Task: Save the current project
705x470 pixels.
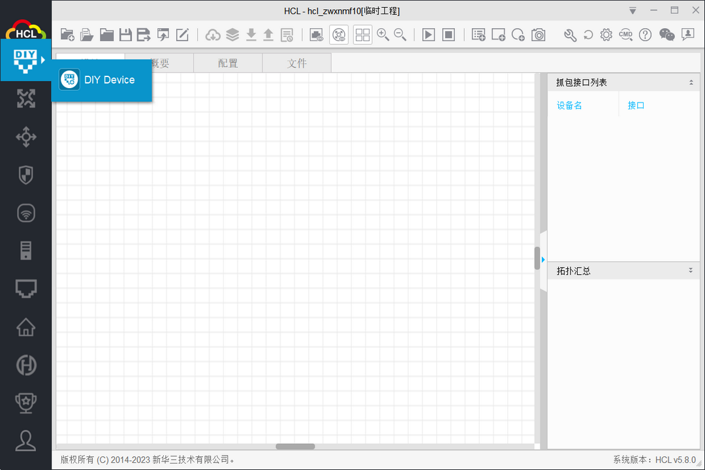Action: click(x=125, y=35)
